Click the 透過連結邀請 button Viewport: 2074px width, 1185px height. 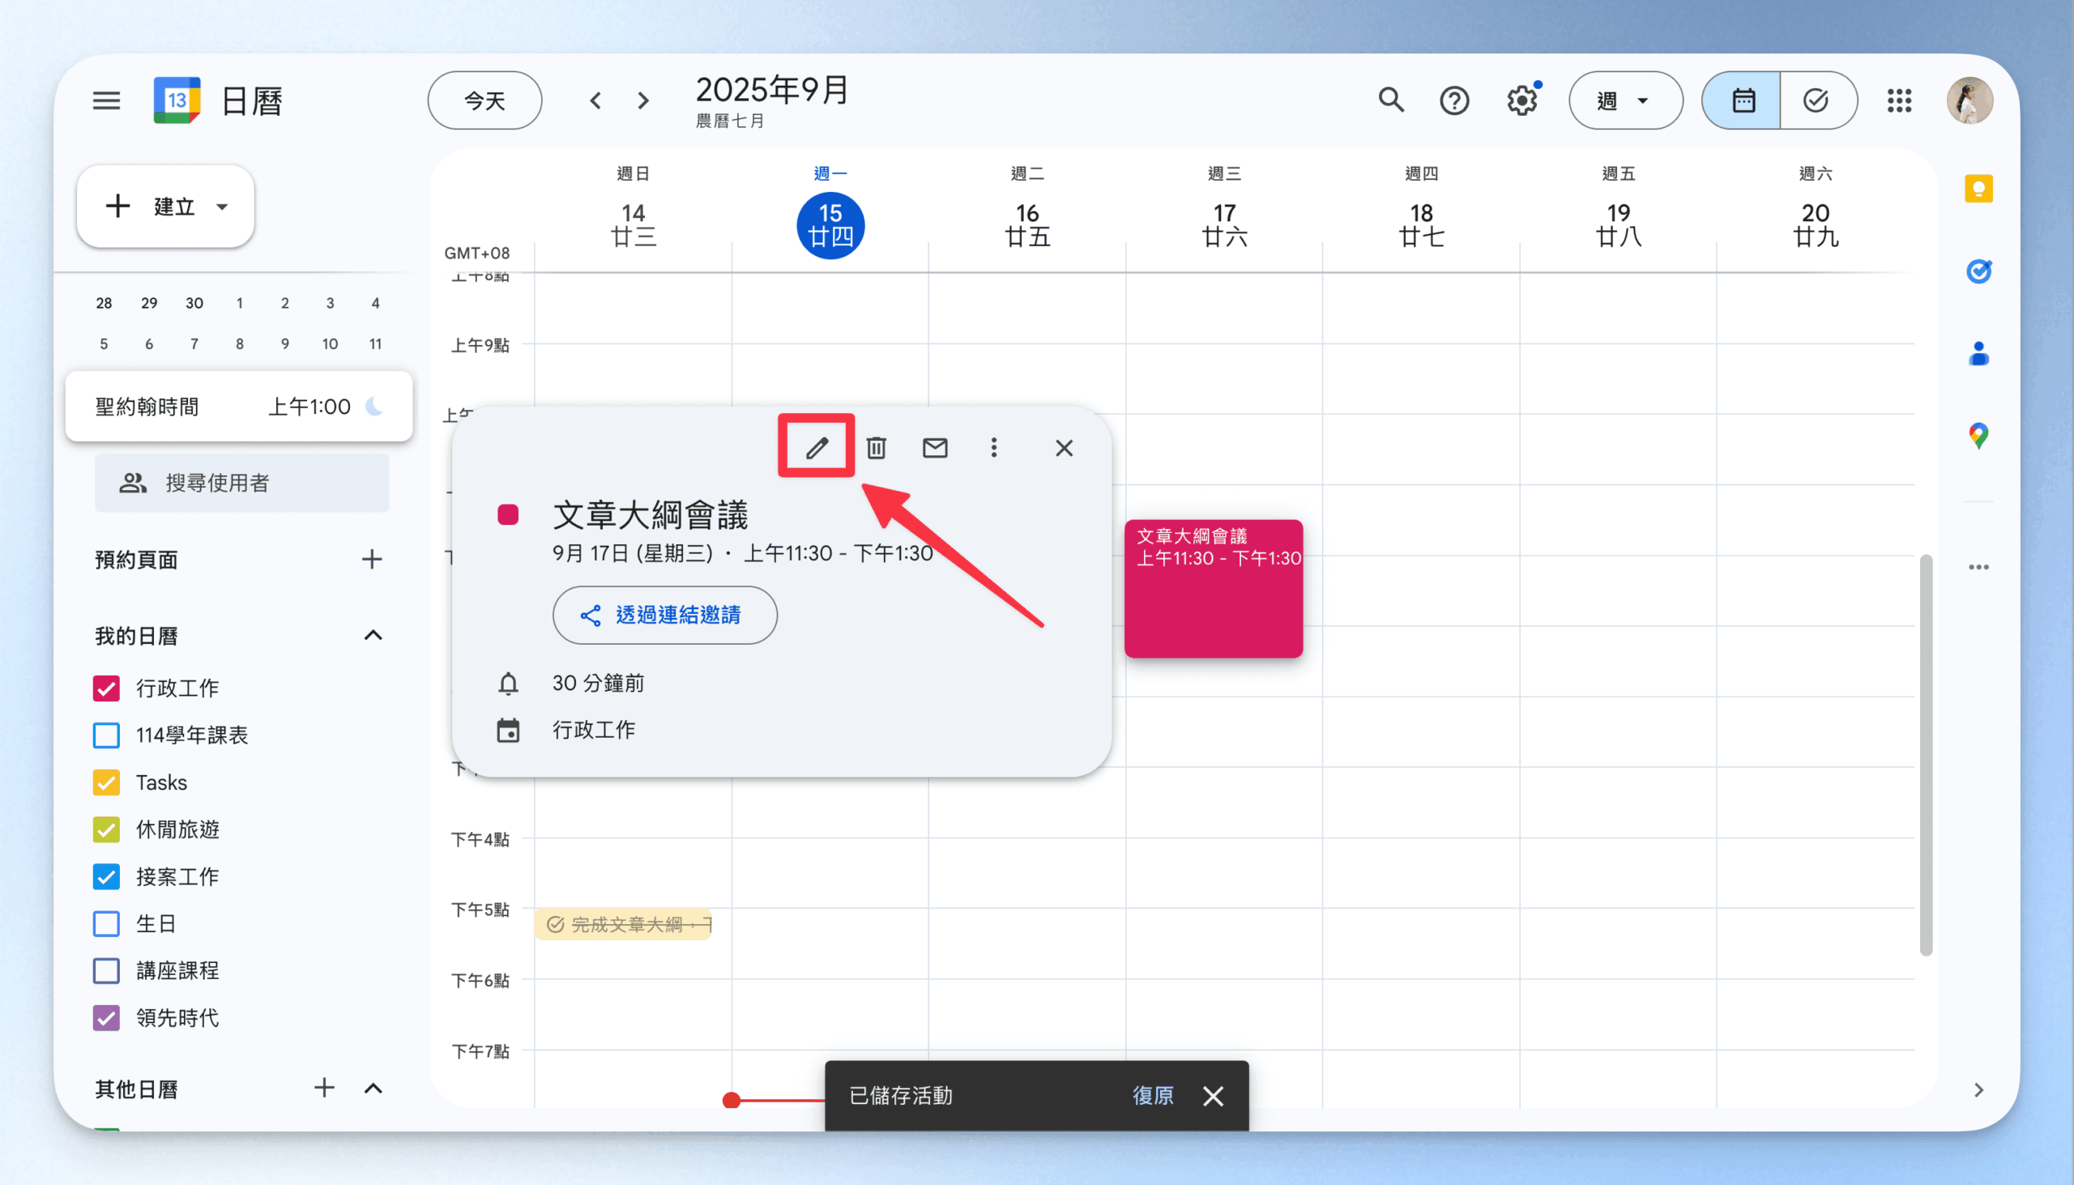[x=664, y=615]
